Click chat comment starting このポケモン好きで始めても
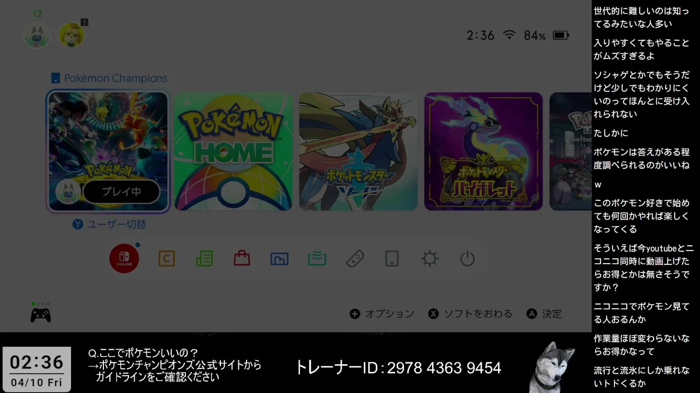Image resolution: width=700 pixels, height=393 pixels. 641,216
